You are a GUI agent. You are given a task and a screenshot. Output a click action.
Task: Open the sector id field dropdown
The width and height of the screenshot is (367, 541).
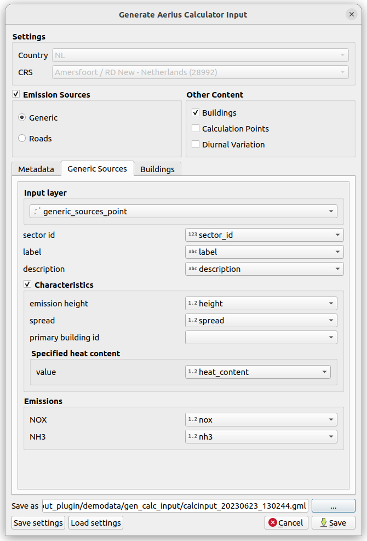[265, 235]
